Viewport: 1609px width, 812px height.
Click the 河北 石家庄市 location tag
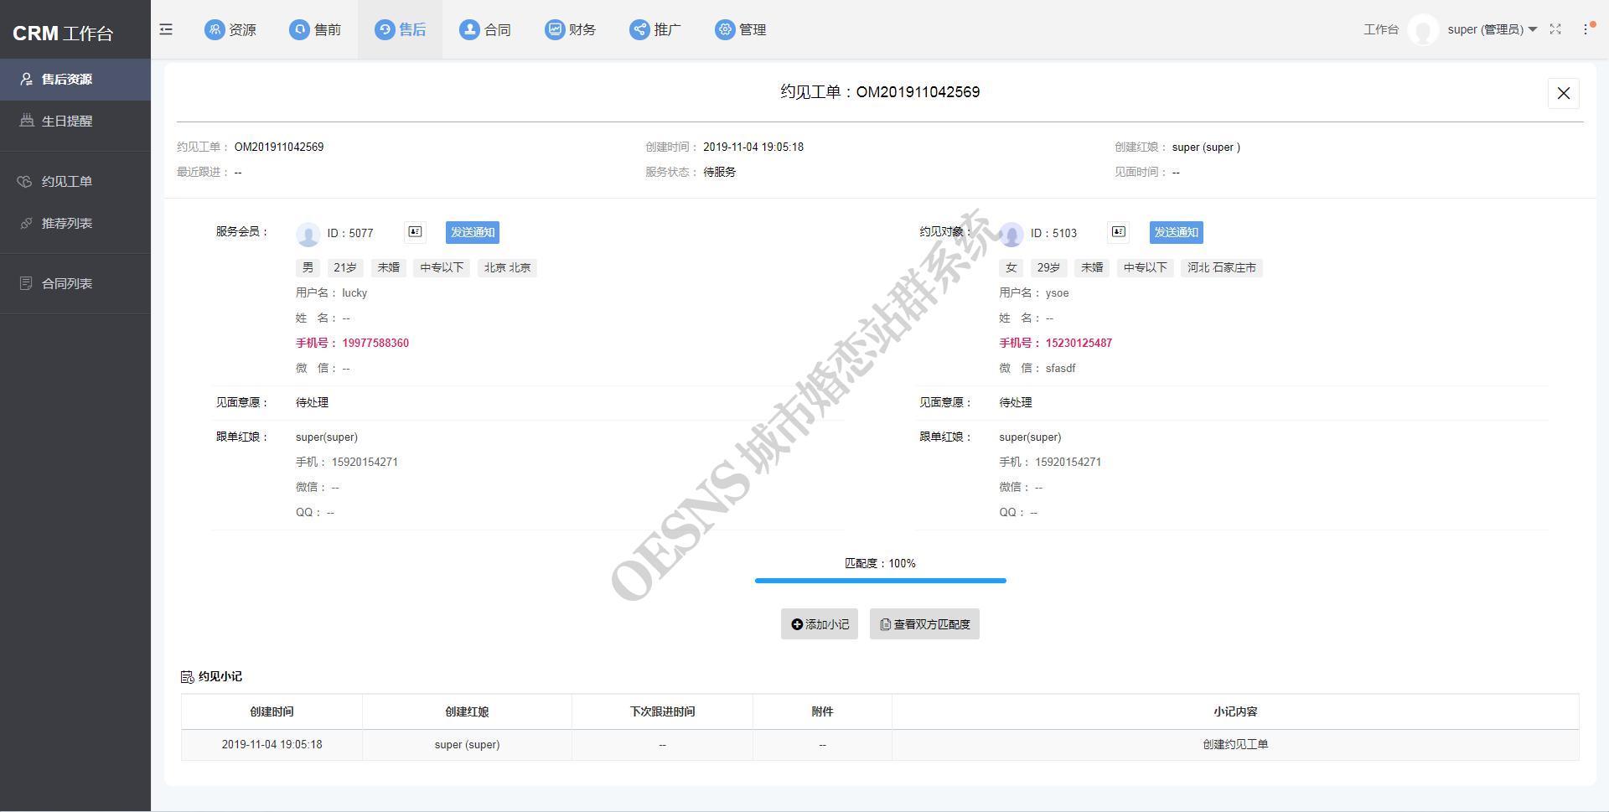1222,268
